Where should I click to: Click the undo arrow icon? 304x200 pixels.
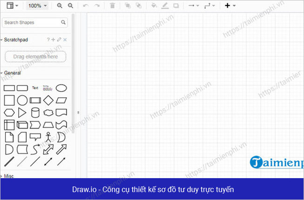point(86,6)
